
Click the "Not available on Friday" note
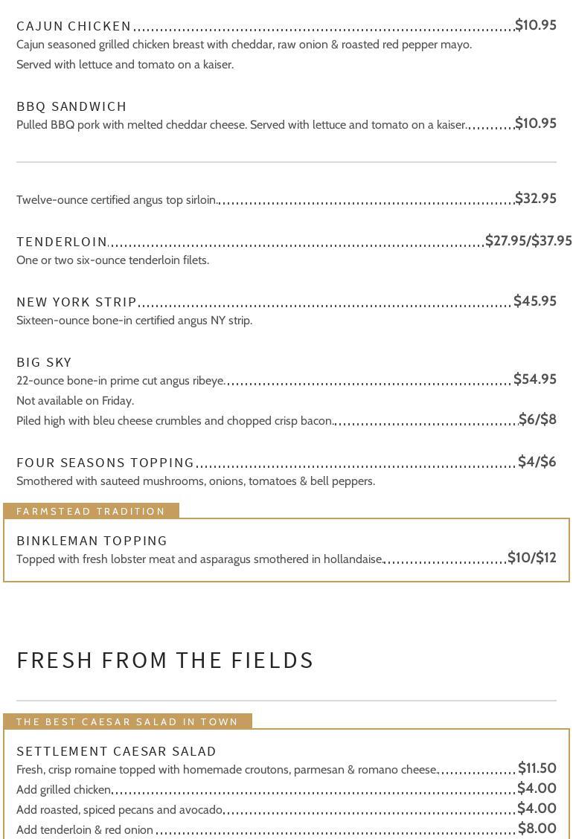coord(75,401)
